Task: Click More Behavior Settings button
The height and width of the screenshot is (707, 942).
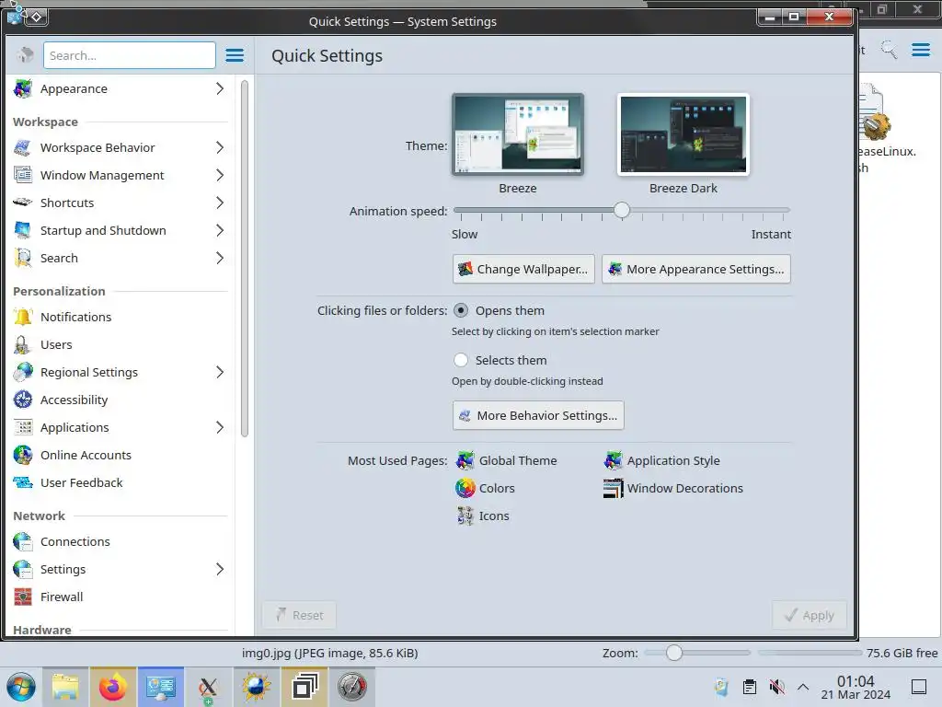Action: (x=538, y=415)
